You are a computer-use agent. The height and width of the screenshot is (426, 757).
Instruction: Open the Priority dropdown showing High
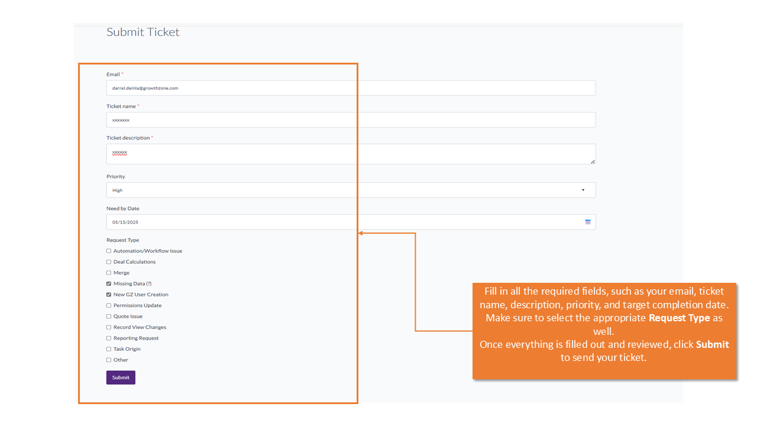coord(351,190)
